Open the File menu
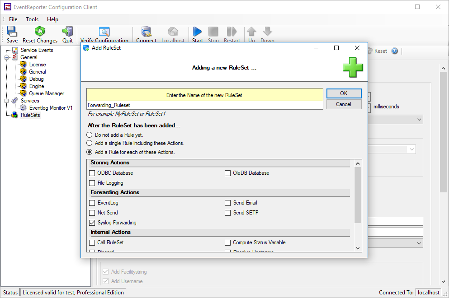This screenshot has width=449, height=298. tap(13, 19)
